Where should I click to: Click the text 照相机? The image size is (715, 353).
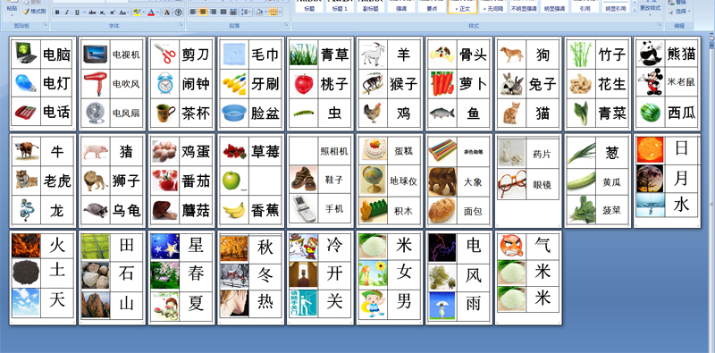pos(334,151)
